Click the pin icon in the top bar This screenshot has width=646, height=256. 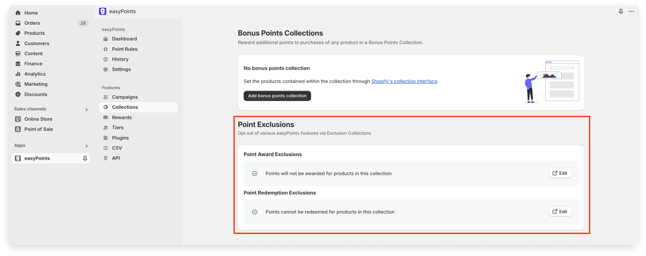[620, 11]
